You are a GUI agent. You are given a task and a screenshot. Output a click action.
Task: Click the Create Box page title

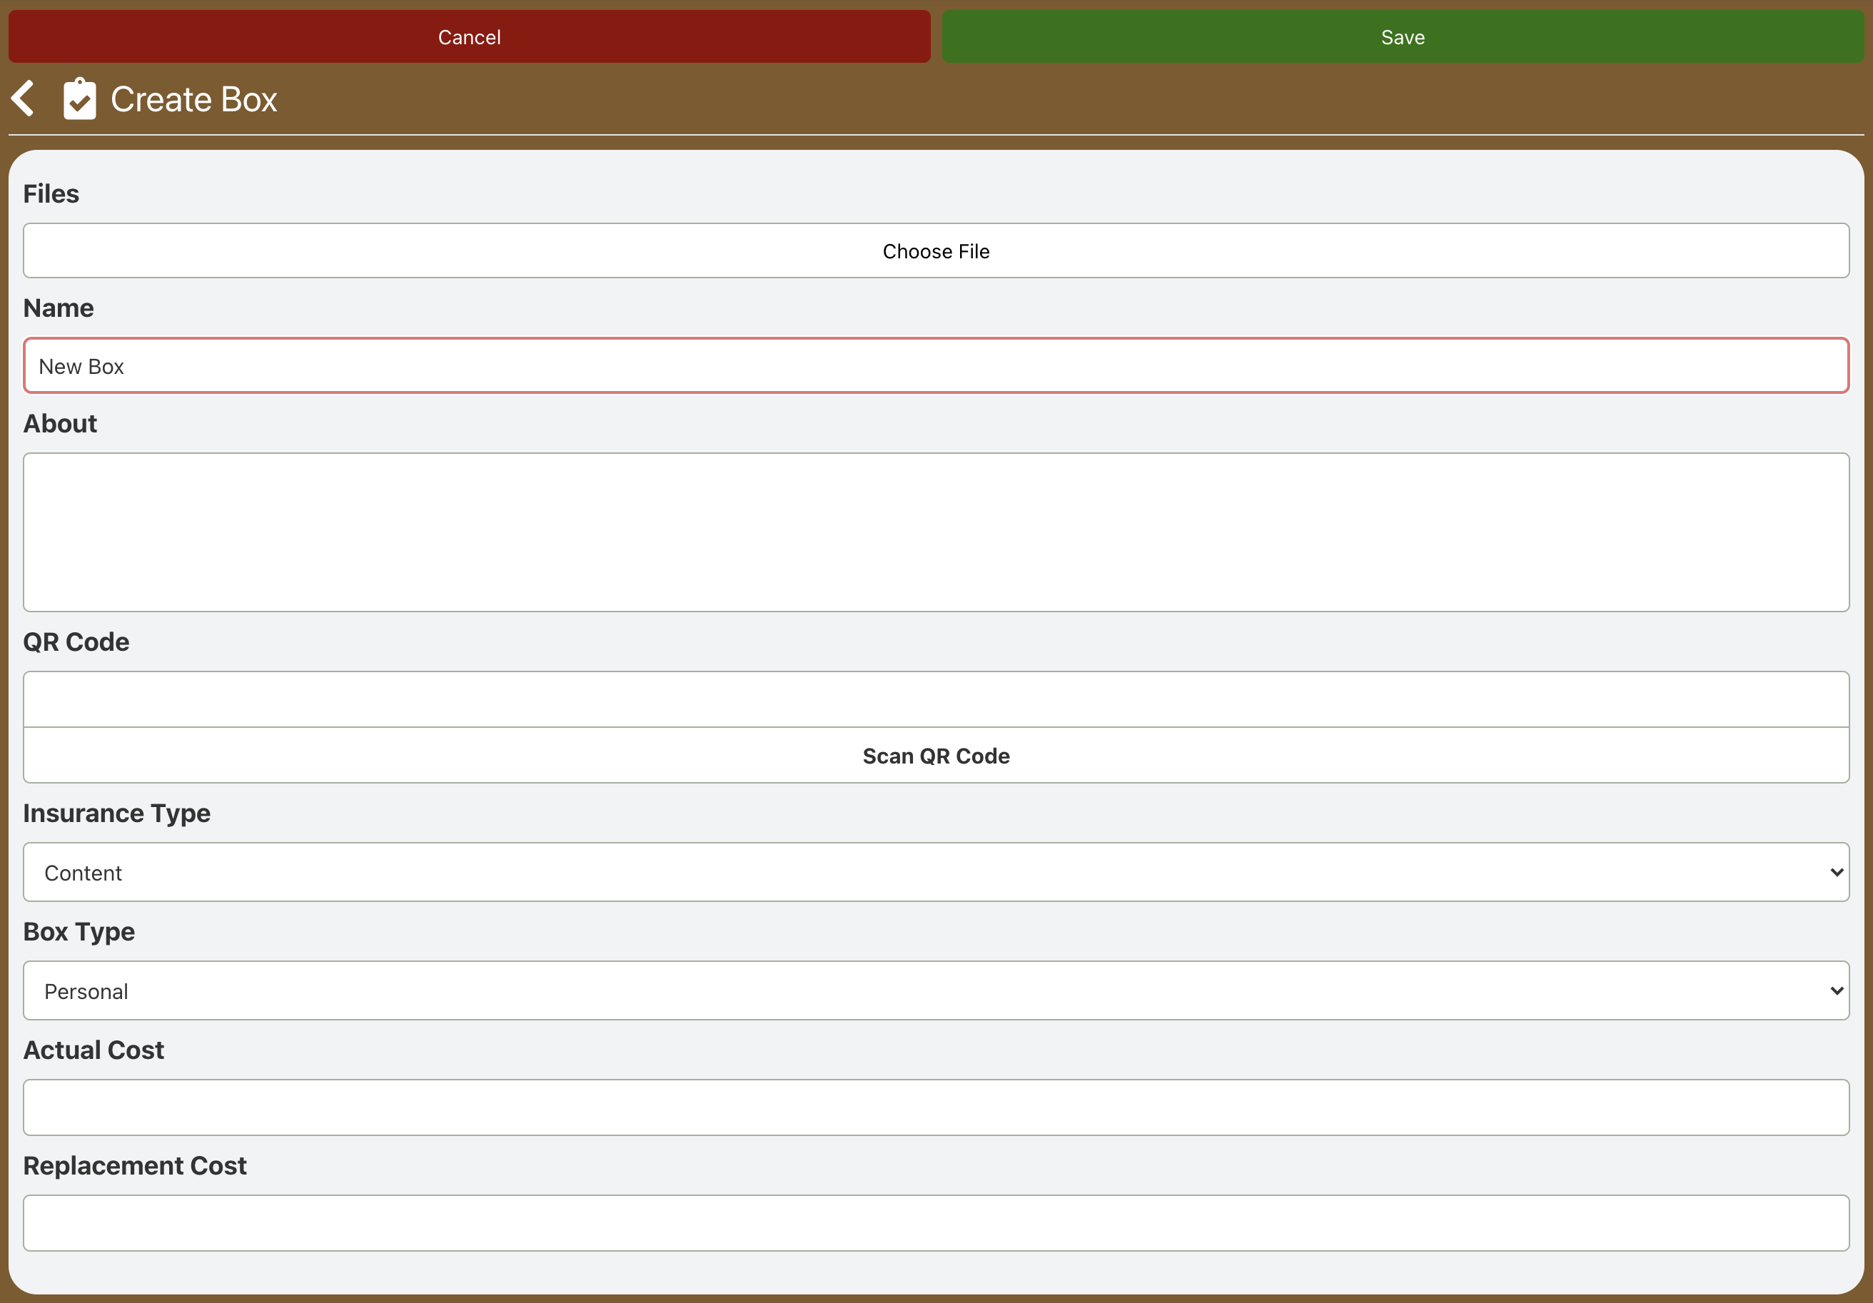tap(193, 99)
